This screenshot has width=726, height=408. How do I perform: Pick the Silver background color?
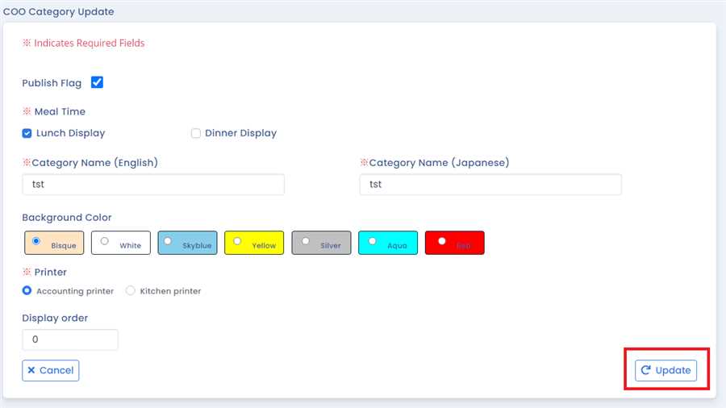coord(305,241)
